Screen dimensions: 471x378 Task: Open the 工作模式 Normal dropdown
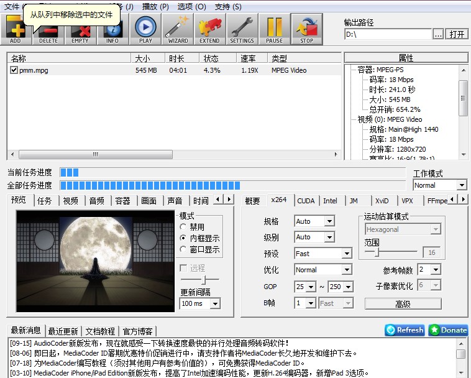tap(440, 185)
